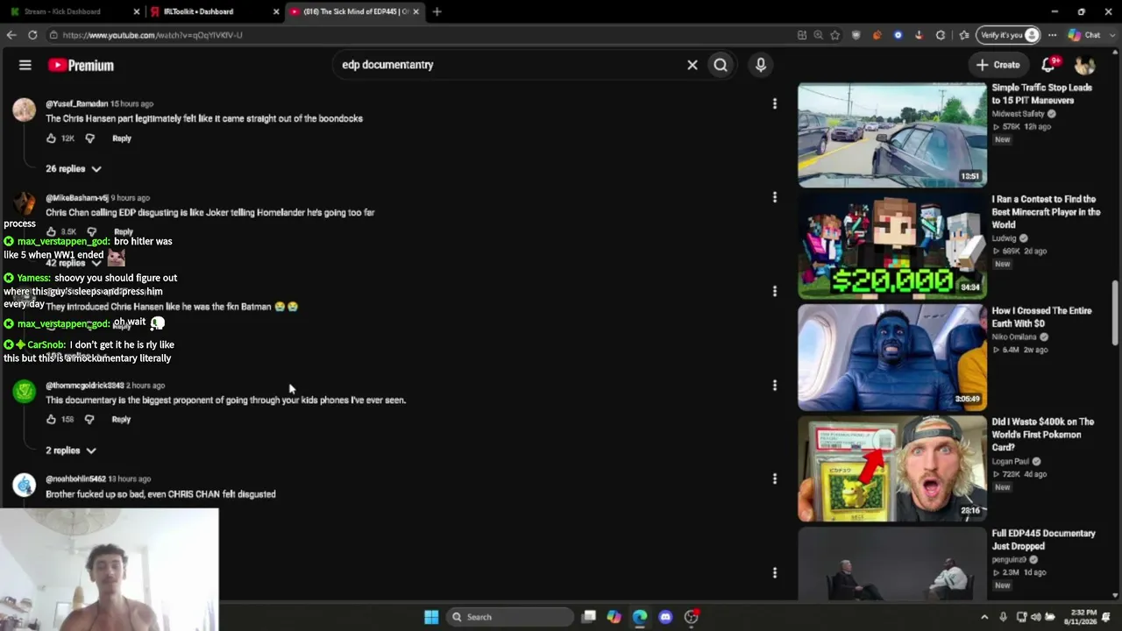Expand 2 replies under thommcgoldrick comment
This screenshot has width=1122, height=631.
tap(71, 450)
